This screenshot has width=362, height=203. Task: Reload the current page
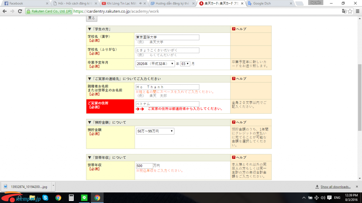click(21, 11)
